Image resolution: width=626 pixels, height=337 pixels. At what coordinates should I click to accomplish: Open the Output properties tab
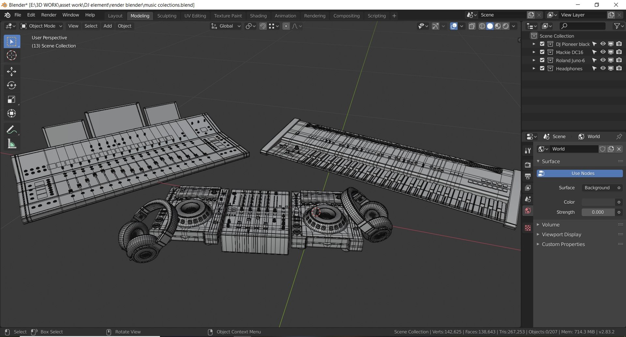(528, 176)
